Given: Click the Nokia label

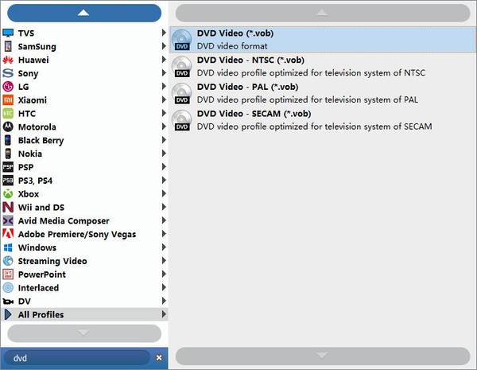Looking at the screenshot, I should [x=30, y=154].
